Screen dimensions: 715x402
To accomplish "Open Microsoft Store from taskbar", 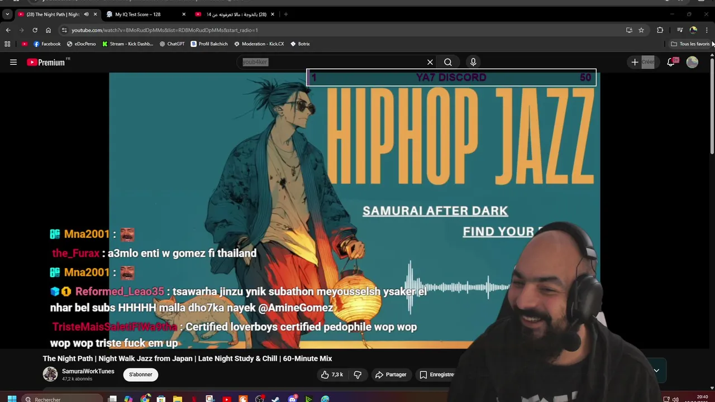I will click(161, 399).
